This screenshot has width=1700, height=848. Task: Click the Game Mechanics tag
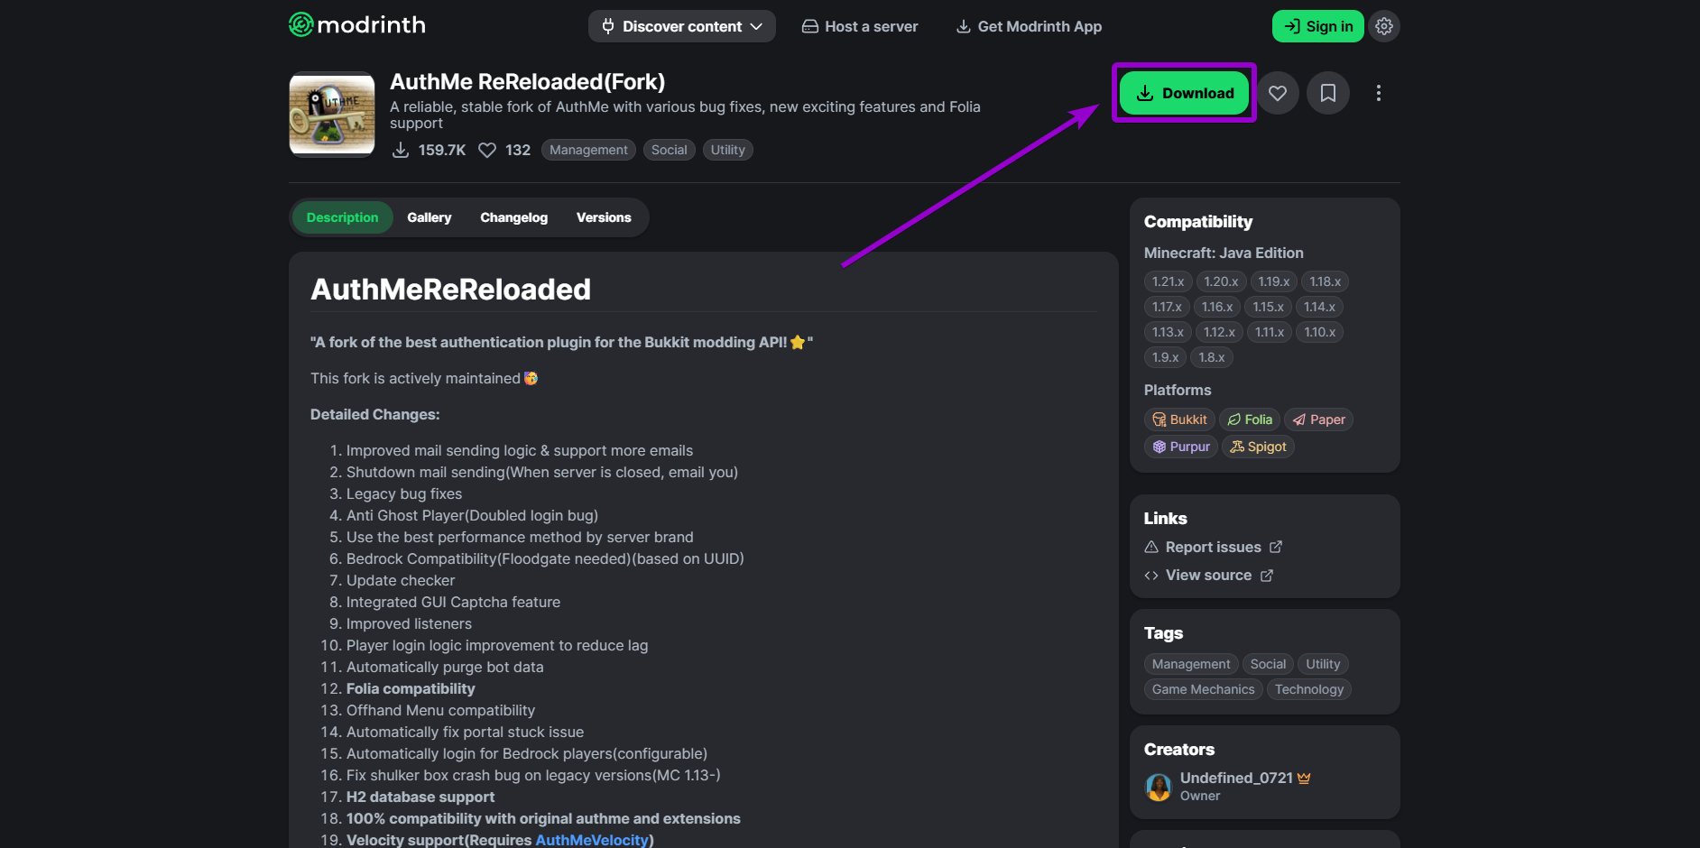tap(1203, 689)
